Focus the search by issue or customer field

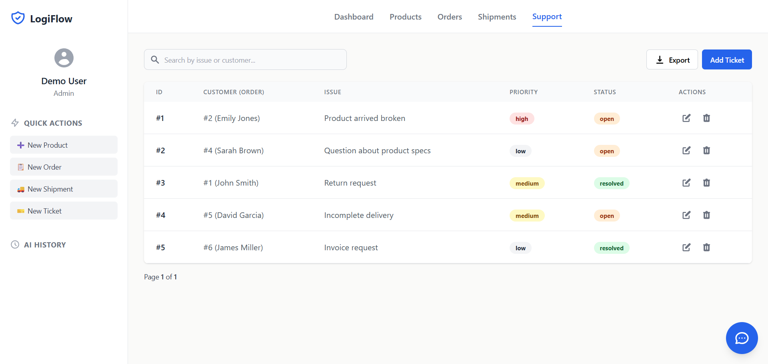coord(252,60)
